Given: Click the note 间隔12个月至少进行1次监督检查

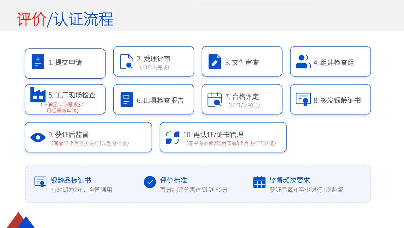Looking at the screenshot, I should tap(90, 143).
